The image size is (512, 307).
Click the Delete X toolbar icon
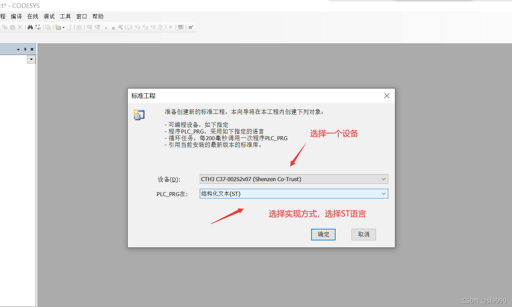point(20,27)
